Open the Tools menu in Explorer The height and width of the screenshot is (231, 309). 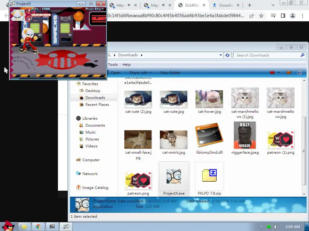(x=113, y=65)
